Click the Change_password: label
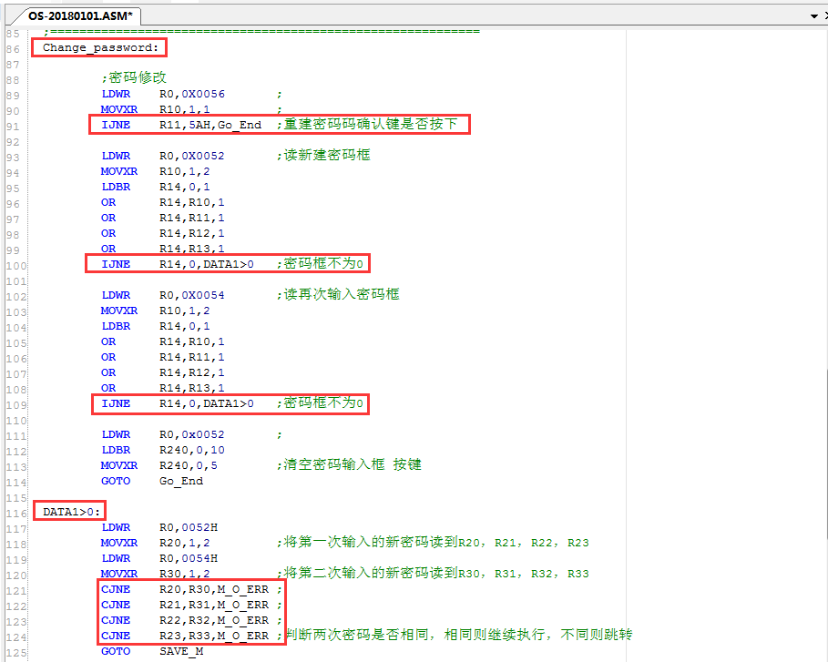This screenshot has height=662, width=828. tap(100, 47)
